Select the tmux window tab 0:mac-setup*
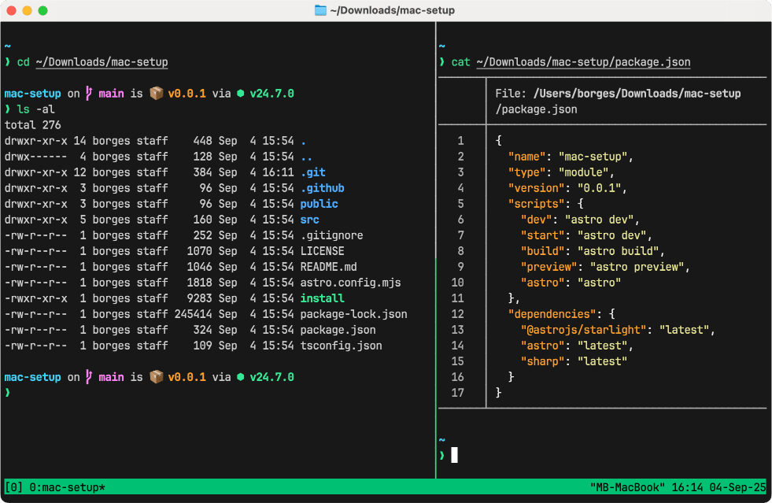772x503 pixels. pyautogui.click(x=67, y=488)
